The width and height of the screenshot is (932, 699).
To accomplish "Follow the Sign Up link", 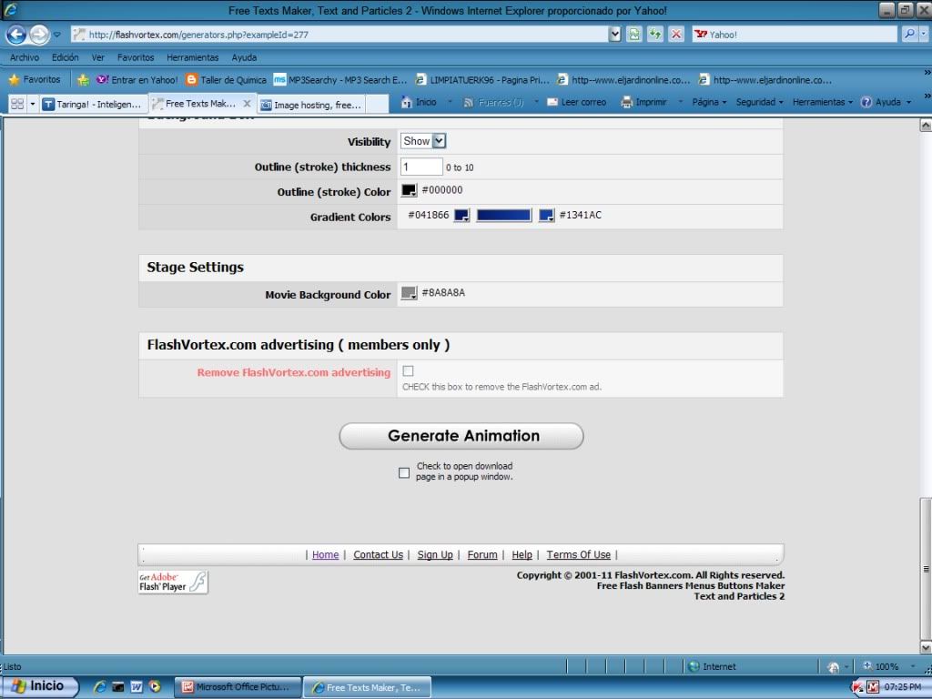I will click(434, 554).
